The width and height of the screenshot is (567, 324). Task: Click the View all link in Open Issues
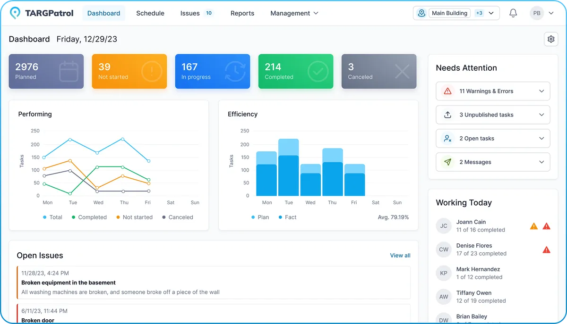(x=400, y=255)
